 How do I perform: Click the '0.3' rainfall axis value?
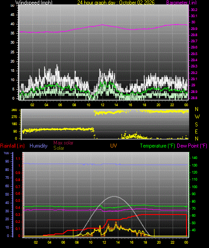[x=18, y=215]
